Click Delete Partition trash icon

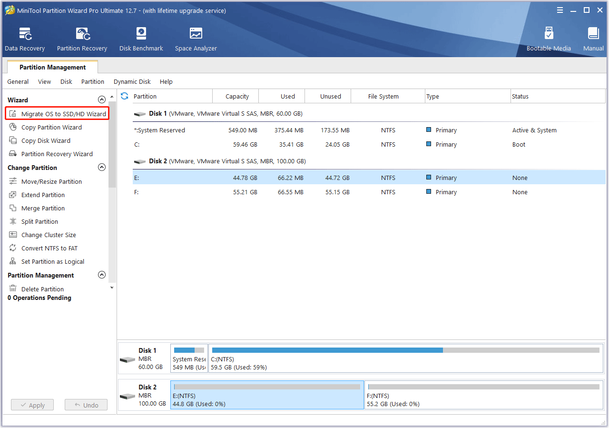13,289
